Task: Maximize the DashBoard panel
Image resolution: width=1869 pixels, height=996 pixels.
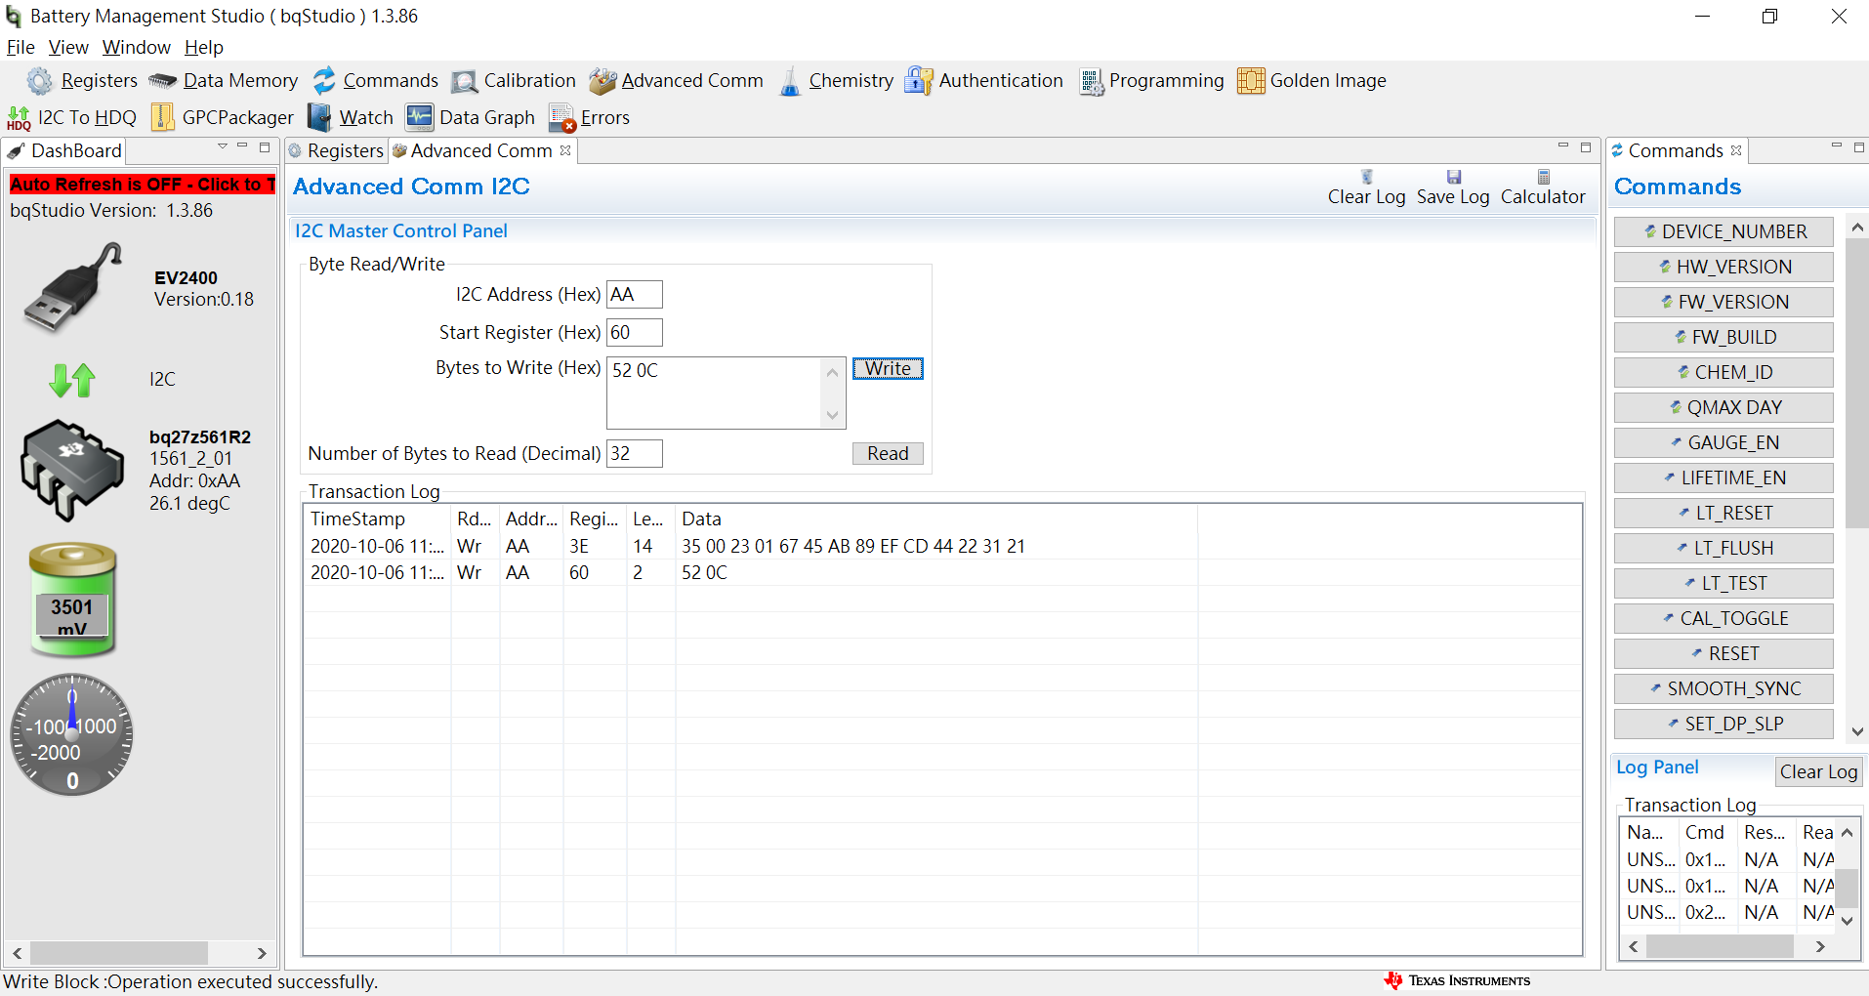Action: click(x=265, y=147)
